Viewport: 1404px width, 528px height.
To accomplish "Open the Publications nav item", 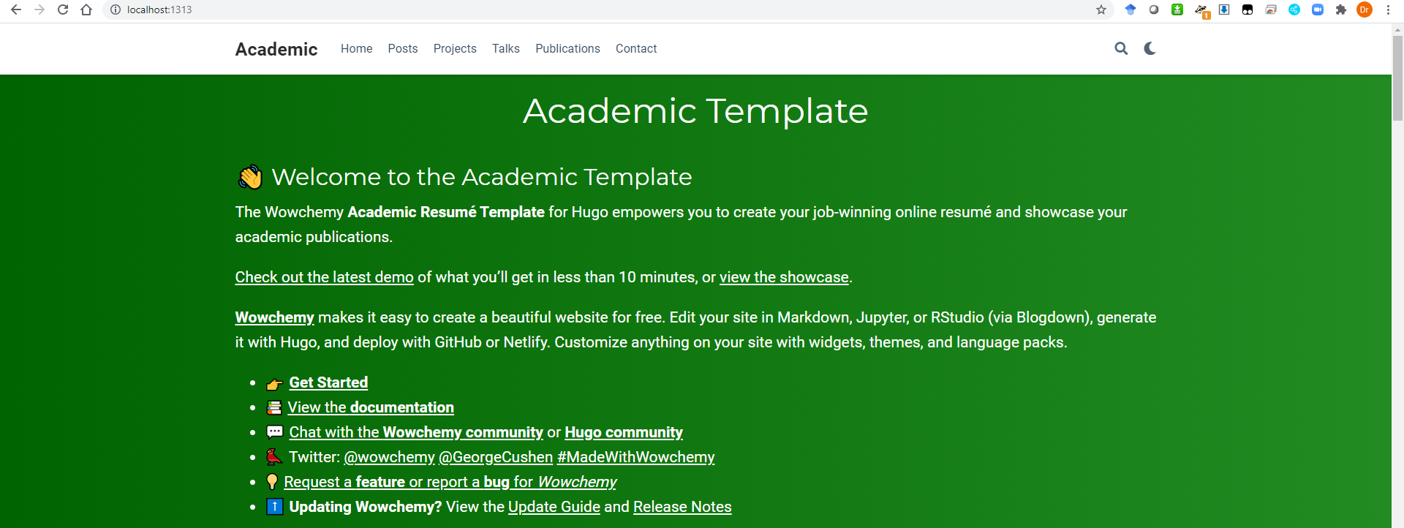I will 567,48.
